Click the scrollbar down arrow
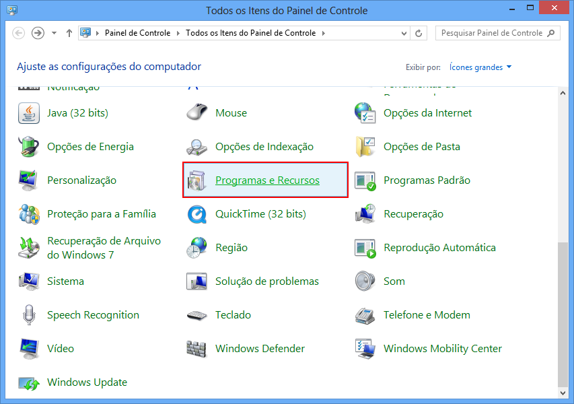The width and height of the screenshot is (574, 404). point(563,393)
